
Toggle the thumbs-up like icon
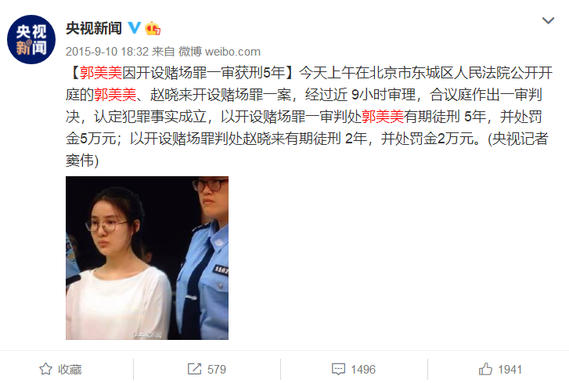point(485,369)
